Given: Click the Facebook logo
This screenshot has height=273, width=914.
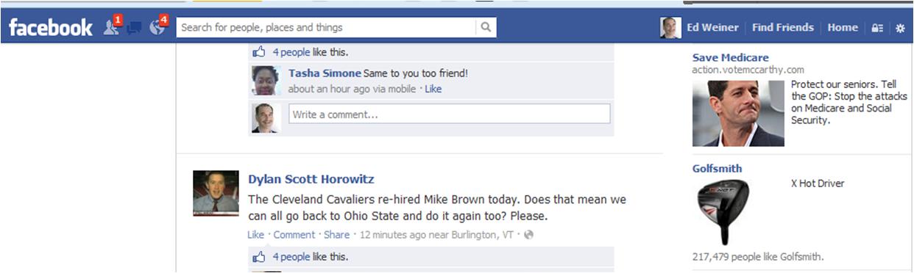Looking at the screenshot, I should [x=51, y=28].
